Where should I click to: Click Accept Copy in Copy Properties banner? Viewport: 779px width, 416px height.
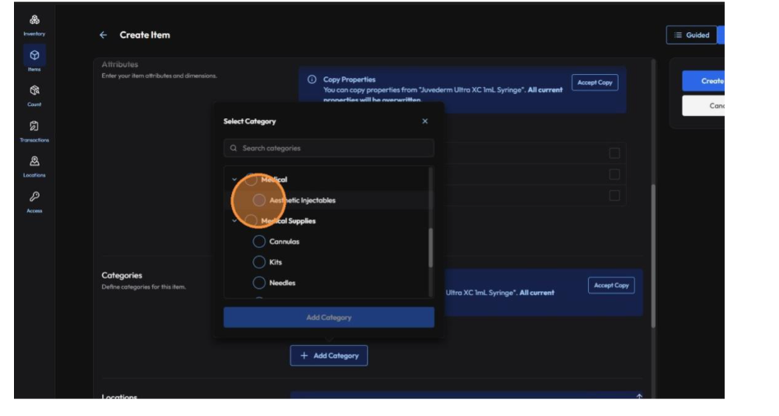tap(595, 82)
